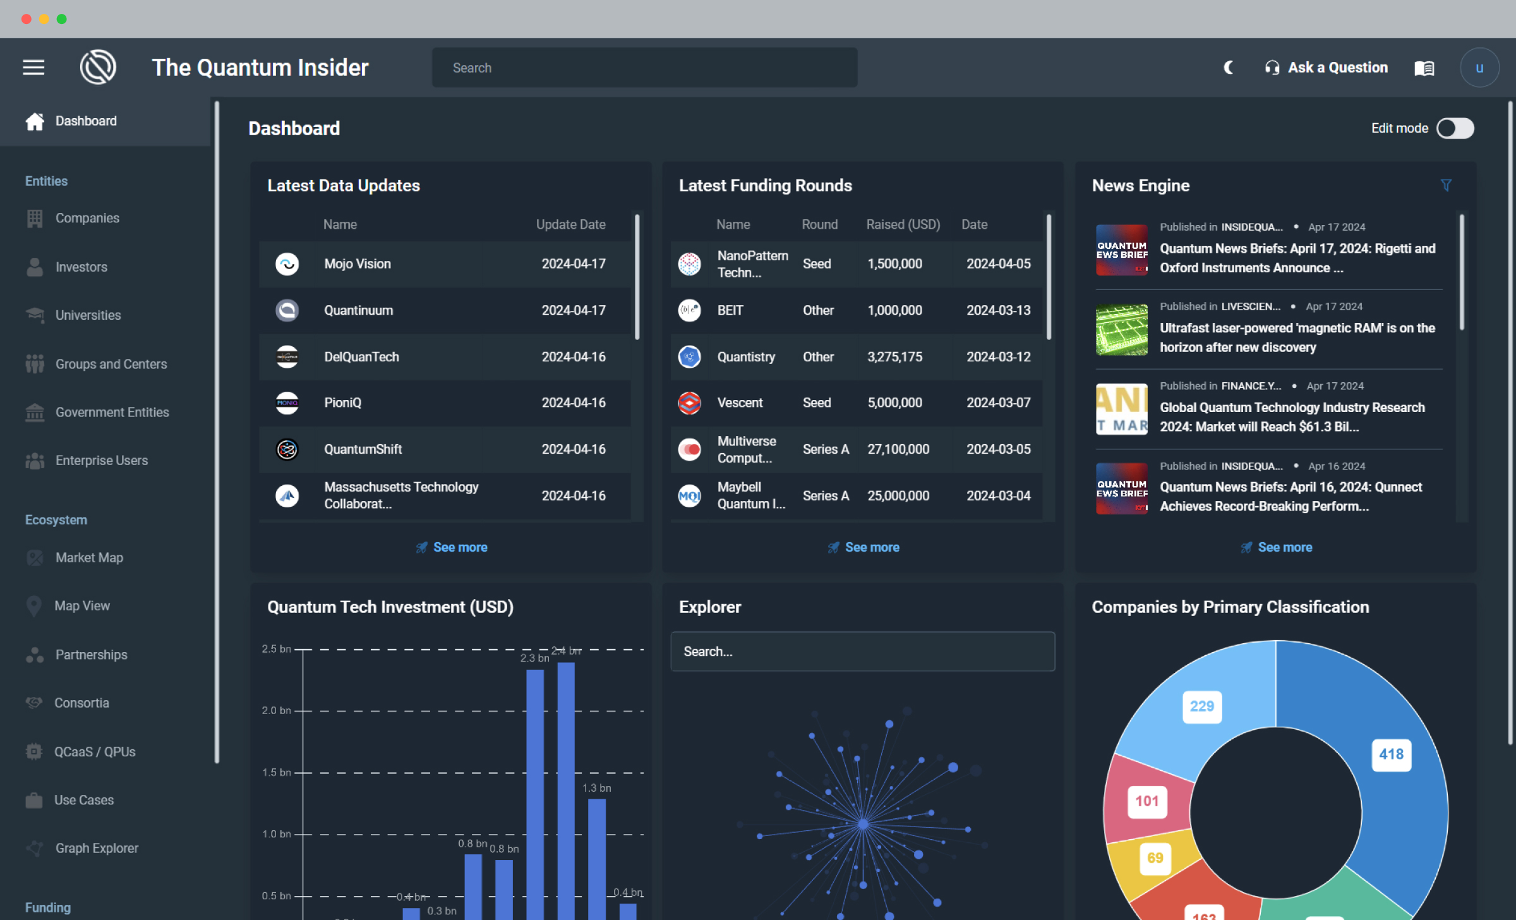
Task: Click the headset Ask a Question icon
Action: pyautogui.click(x=1272, y=68)
